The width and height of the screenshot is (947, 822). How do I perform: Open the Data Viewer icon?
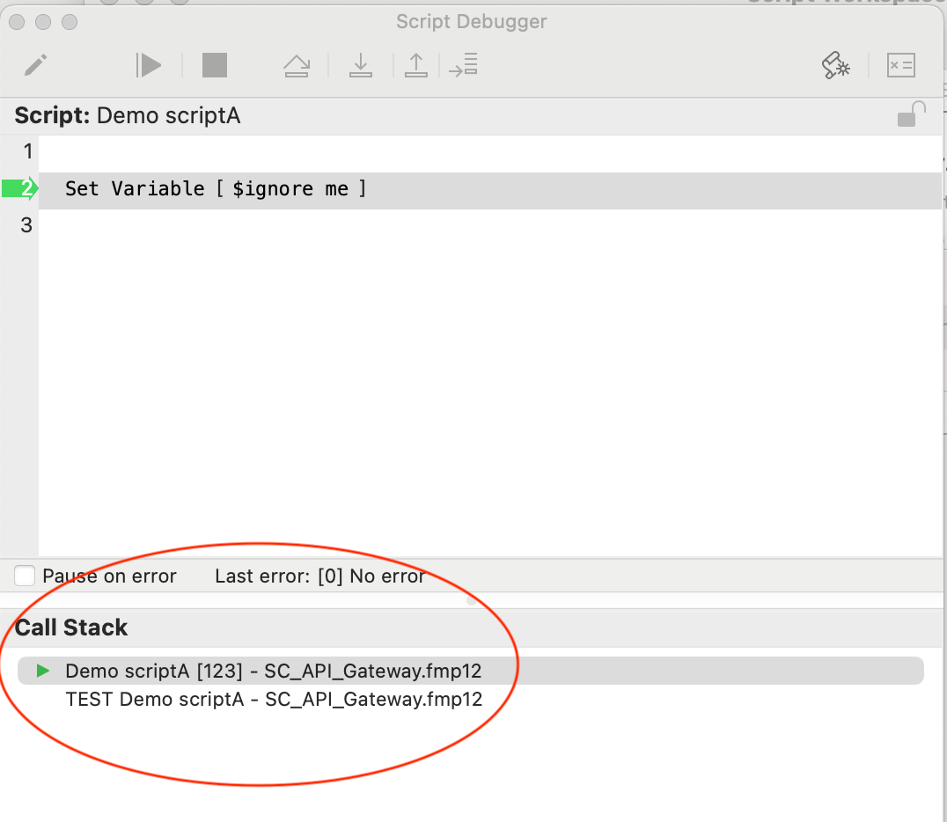[901, 65]
